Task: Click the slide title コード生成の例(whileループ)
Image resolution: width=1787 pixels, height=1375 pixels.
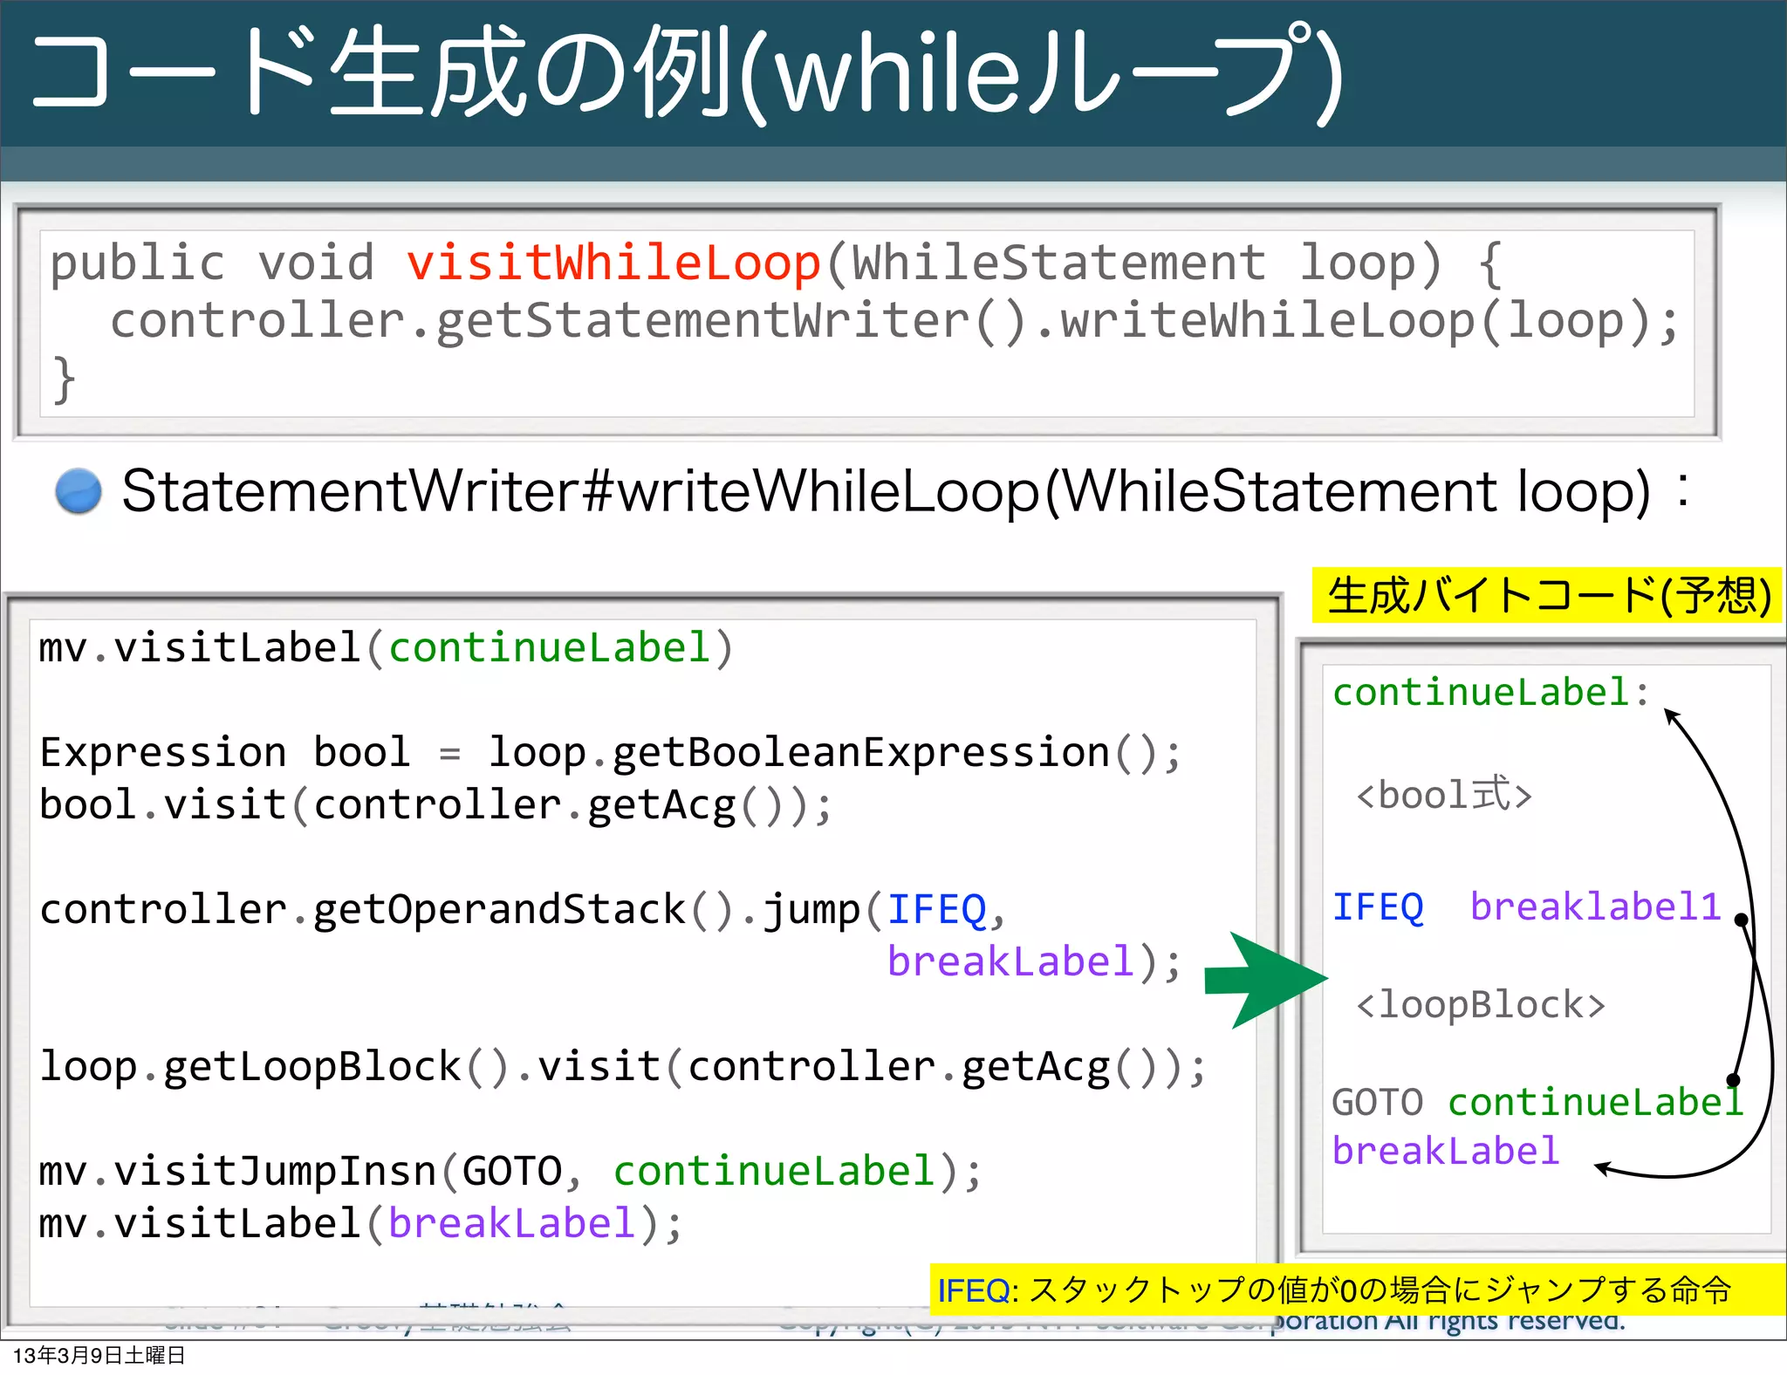Action: (687, 73)
